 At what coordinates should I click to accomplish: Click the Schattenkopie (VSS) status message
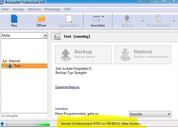click(x=101, y=124)
